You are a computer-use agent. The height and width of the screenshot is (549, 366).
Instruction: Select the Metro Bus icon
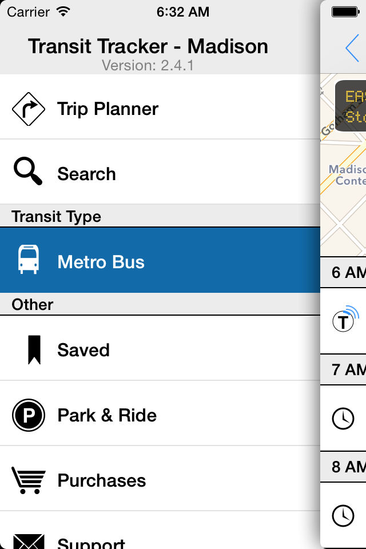click(29, 260)
